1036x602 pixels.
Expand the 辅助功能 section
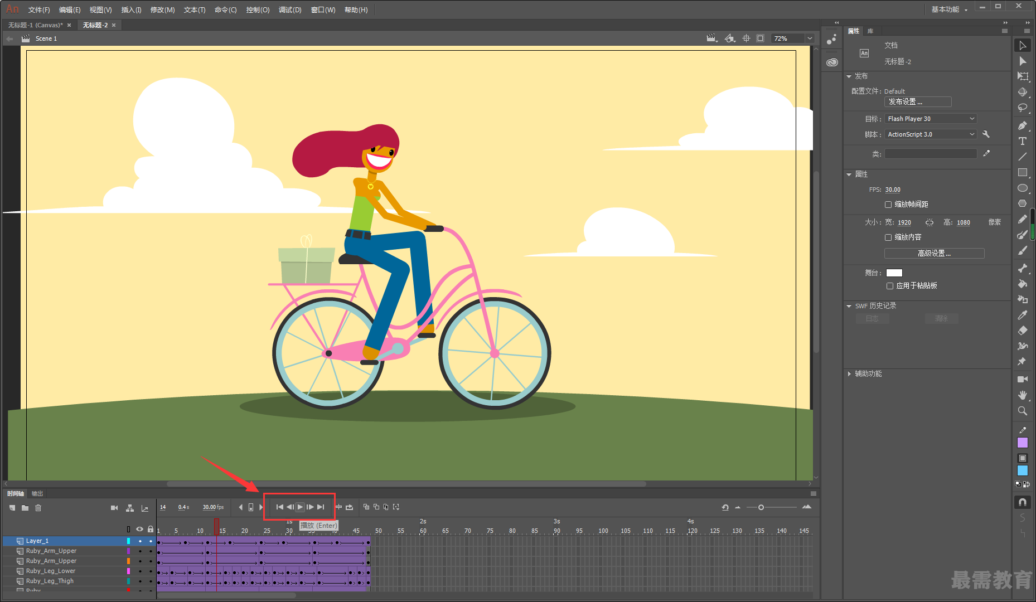849,374
